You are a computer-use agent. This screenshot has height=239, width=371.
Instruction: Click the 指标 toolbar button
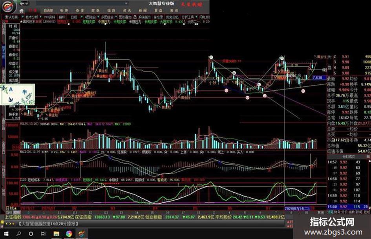(62, 17)
